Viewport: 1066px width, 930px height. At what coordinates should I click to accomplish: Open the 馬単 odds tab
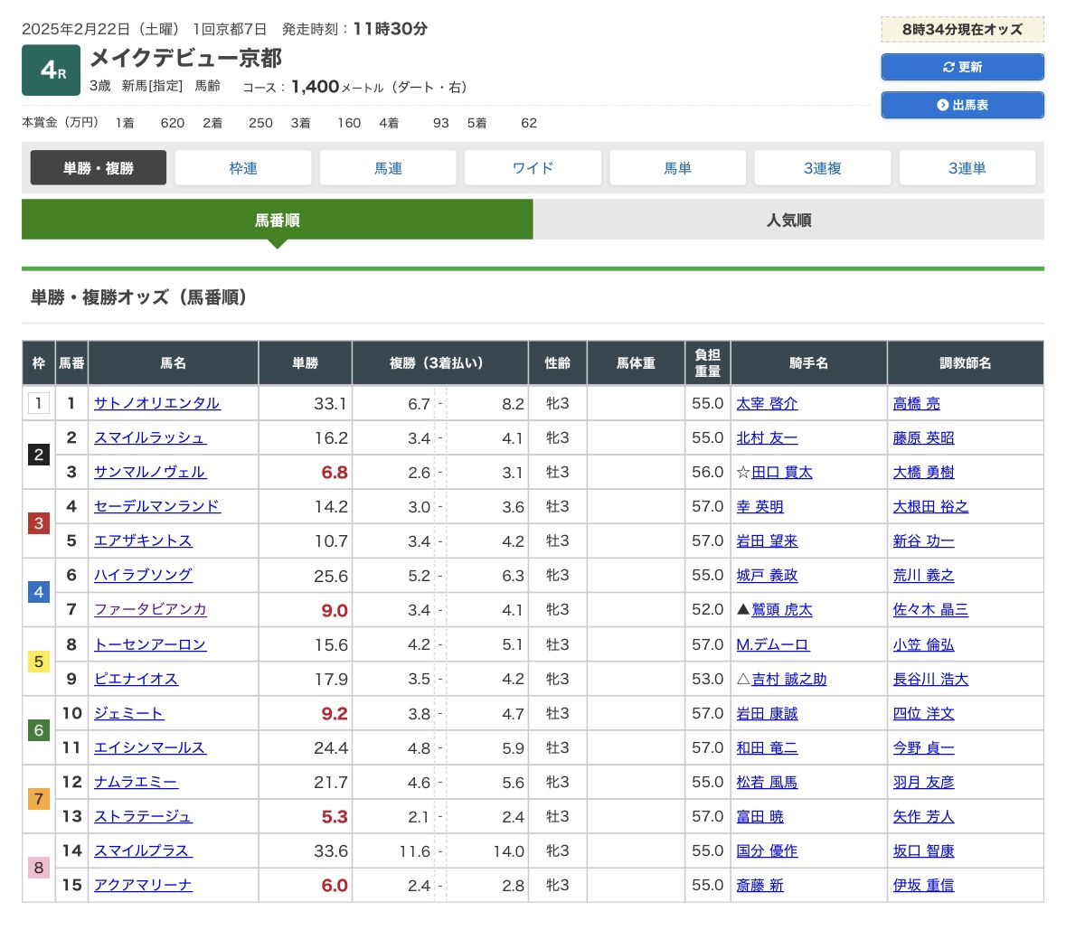click(x=678, y=168)
